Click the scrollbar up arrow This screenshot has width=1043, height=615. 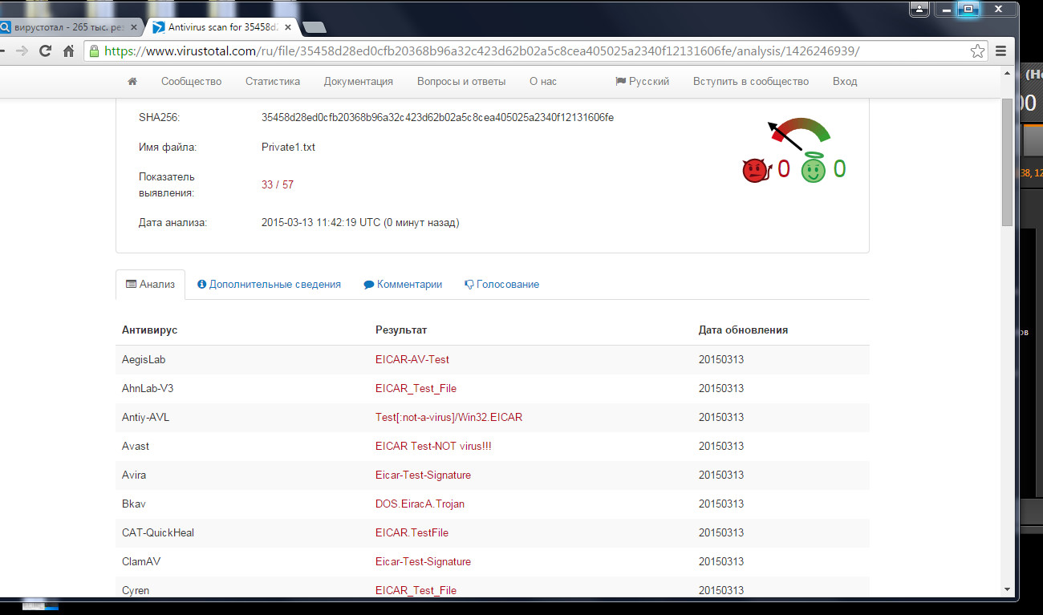click(1008, 73)
